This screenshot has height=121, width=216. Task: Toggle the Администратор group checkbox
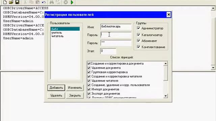pos(138,28)
